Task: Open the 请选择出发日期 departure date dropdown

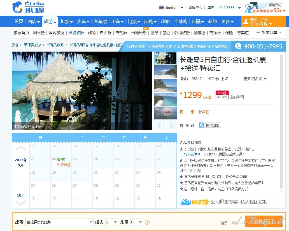Action: click(x=59, y=222)
